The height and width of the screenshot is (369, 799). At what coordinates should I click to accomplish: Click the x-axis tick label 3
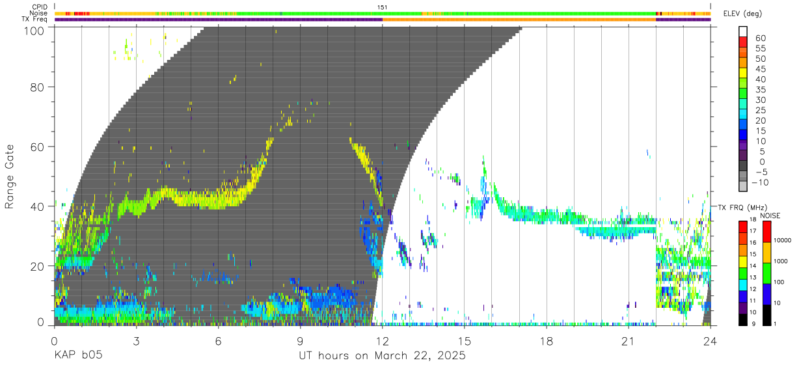pyautogui.click(x=136, y=341)
